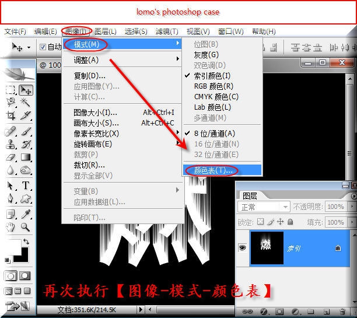Select the Gradient tool
The image size is (357, 318).
26,157
